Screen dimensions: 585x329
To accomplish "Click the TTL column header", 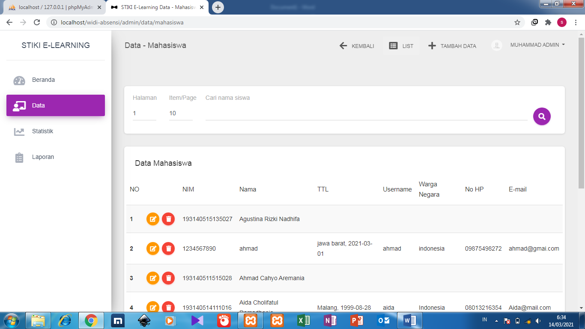I will coord(323,189).
